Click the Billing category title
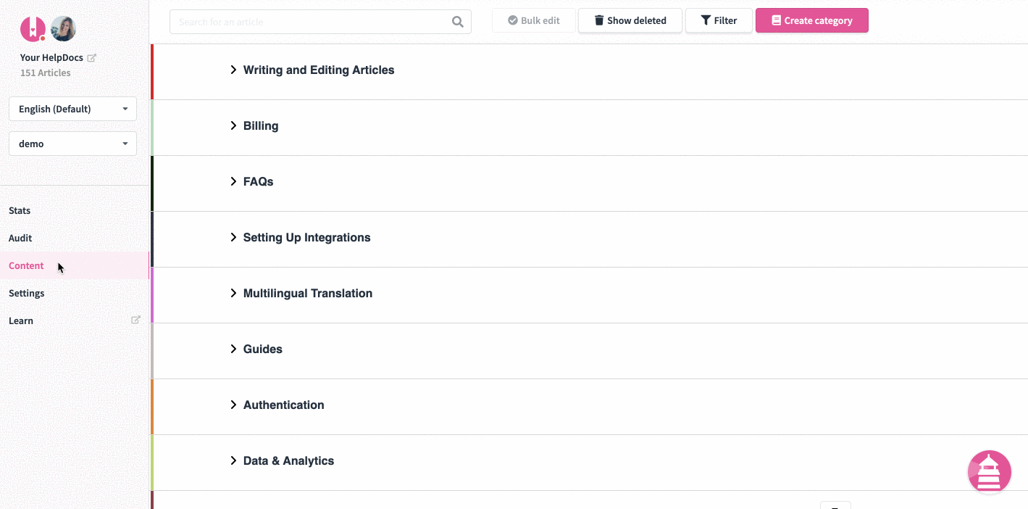The width and height of the screenshot is (1028, 509). [x=261, y=125]
